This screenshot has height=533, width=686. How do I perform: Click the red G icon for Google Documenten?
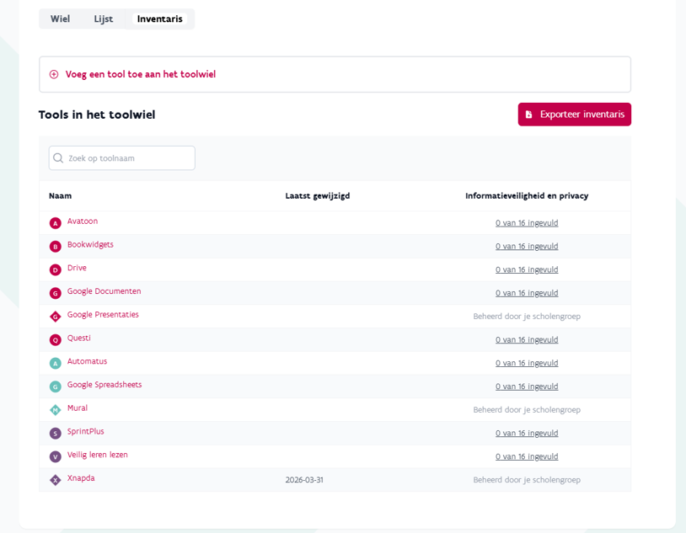tap(55, 293)
